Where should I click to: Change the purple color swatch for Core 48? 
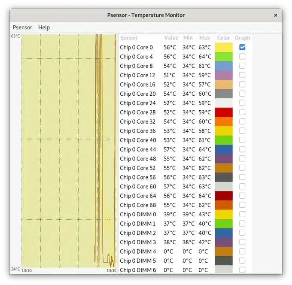pyautogui.click(x=224, y=159)
